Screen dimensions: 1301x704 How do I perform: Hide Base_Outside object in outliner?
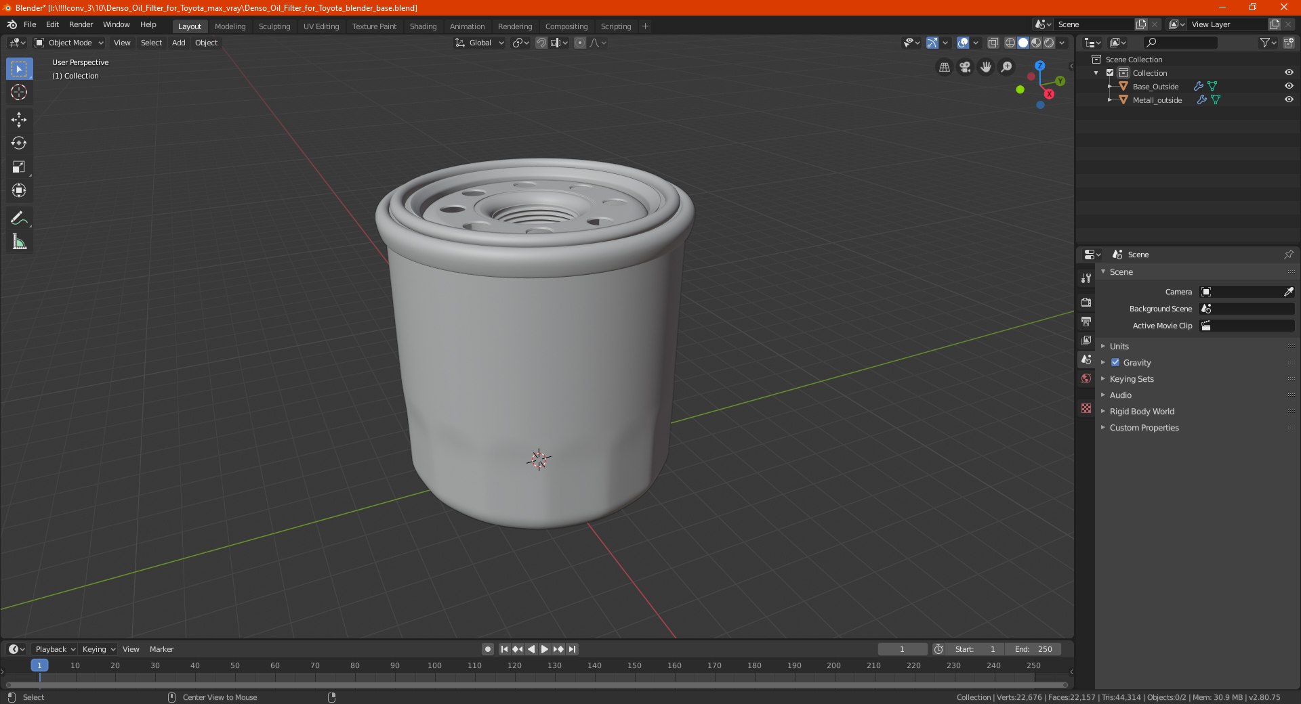tap(1289, 86)
